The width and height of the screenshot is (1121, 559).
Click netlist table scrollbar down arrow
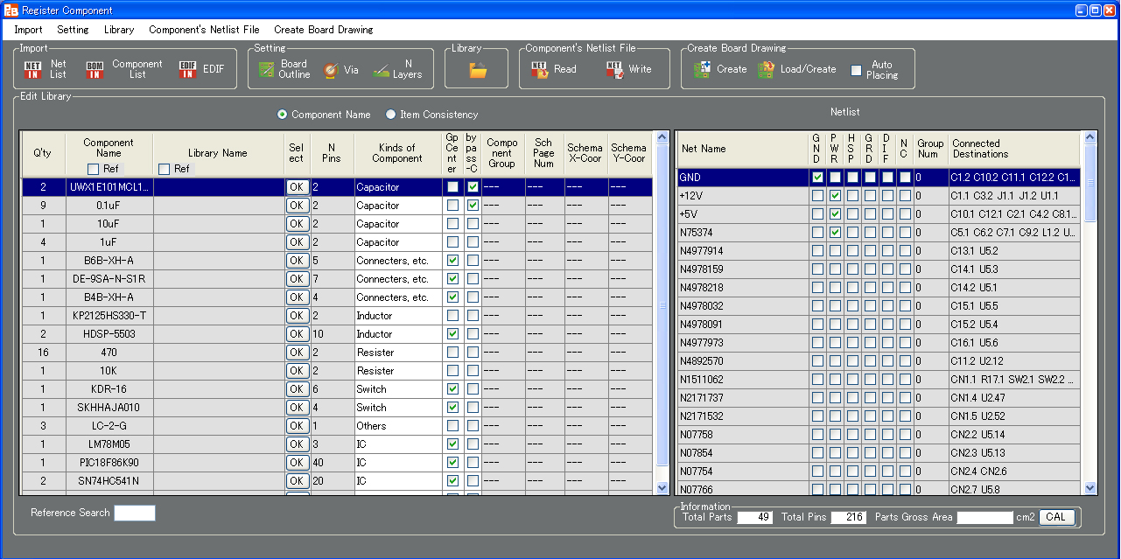[1090, 488]
